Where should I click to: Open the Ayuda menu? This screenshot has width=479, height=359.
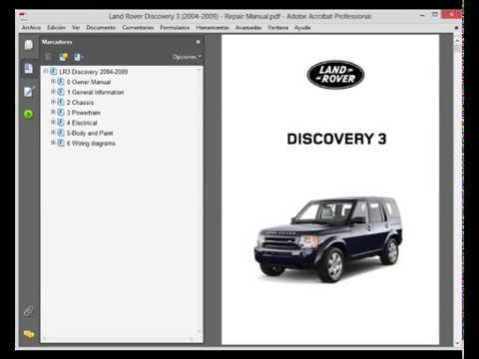[x=302, y=28]
